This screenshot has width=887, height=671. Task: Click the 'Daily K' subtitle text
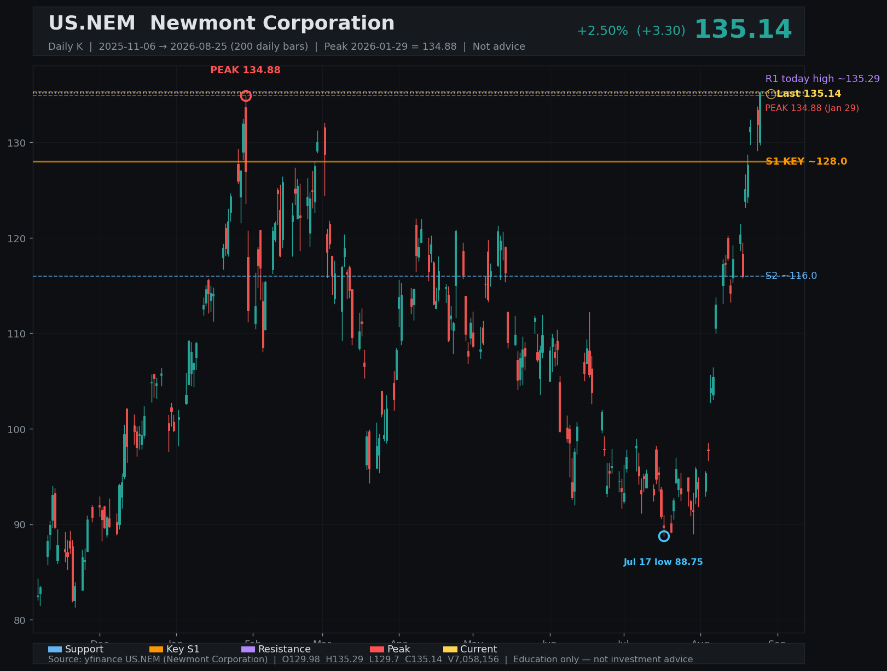pyautogui.click(x=66, y=46)
